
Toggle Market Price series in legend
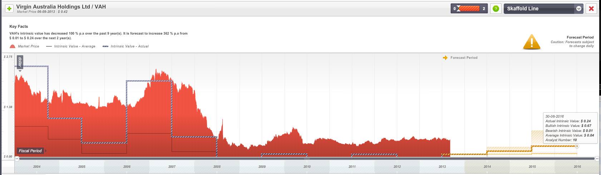click(28, 46)
